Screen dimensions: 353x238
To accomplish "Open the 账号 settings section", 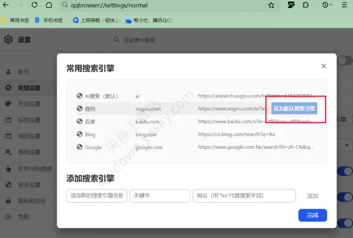I will coord(28,72).
